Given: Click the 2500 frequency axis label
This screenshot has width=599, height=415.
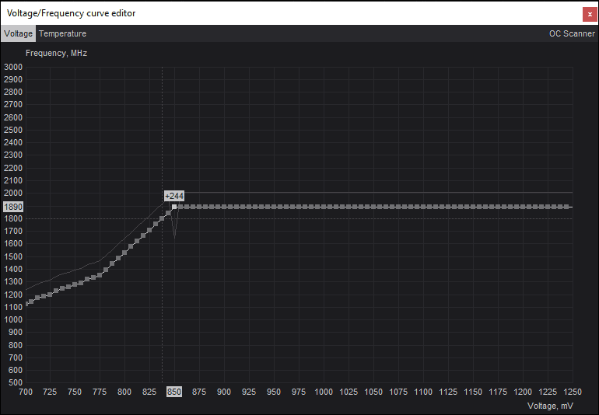Looking at the screenshot, I should pyautogui.click(x=13, y=131).
